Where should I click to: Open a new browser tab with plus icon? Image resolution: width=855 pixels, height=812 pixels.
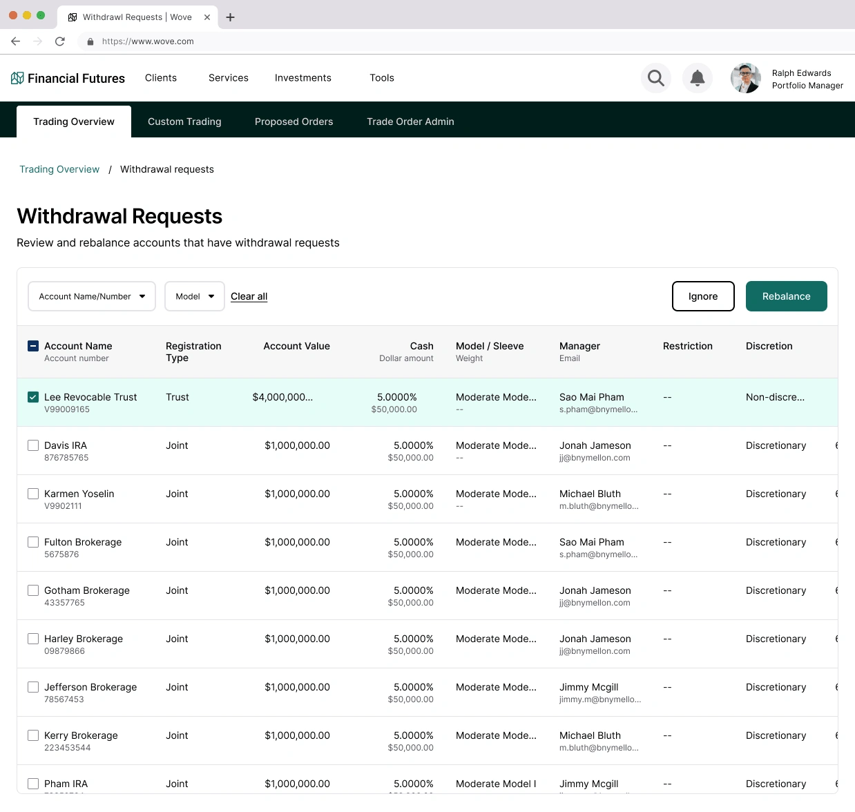[231, 17]
